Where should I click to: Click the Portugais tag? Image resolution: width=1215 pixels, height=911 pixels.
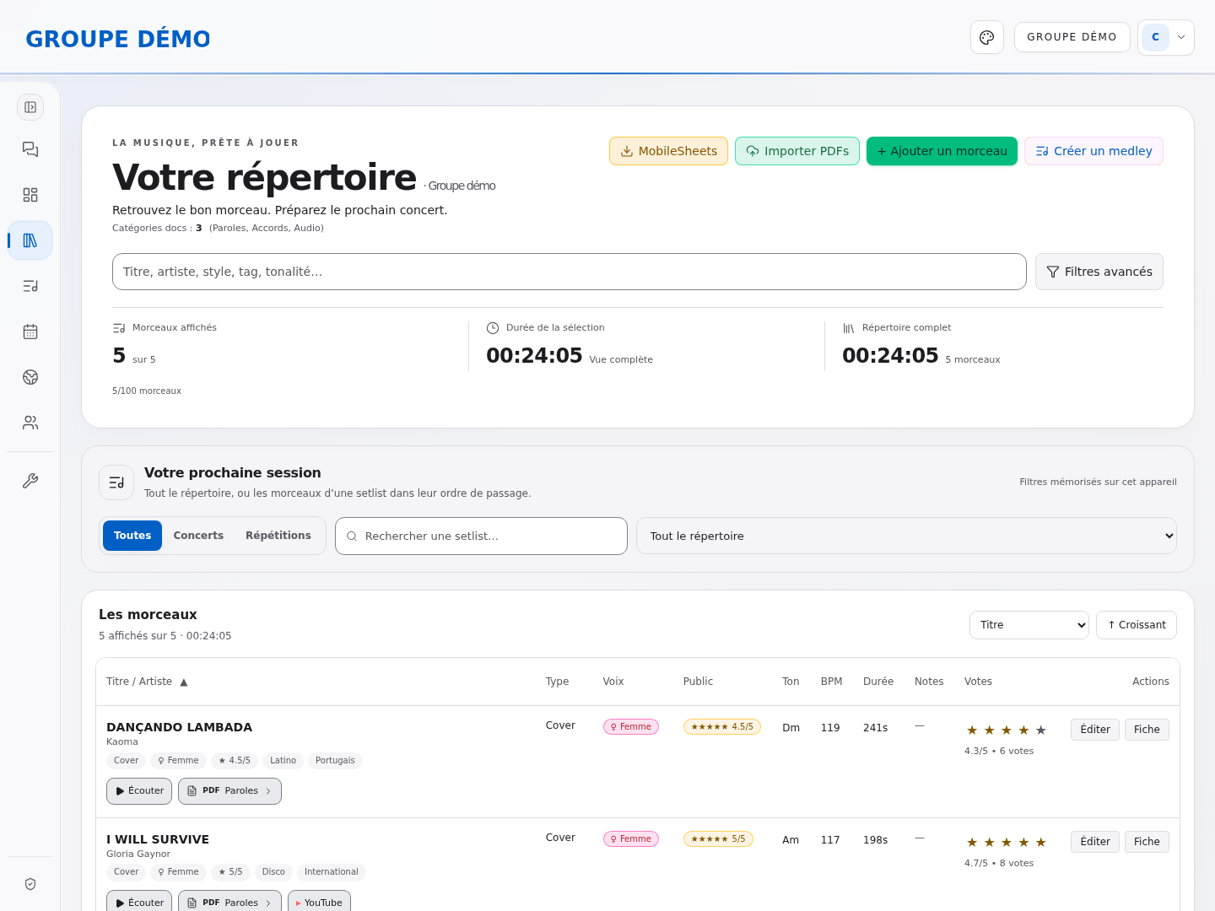(335, 761)
